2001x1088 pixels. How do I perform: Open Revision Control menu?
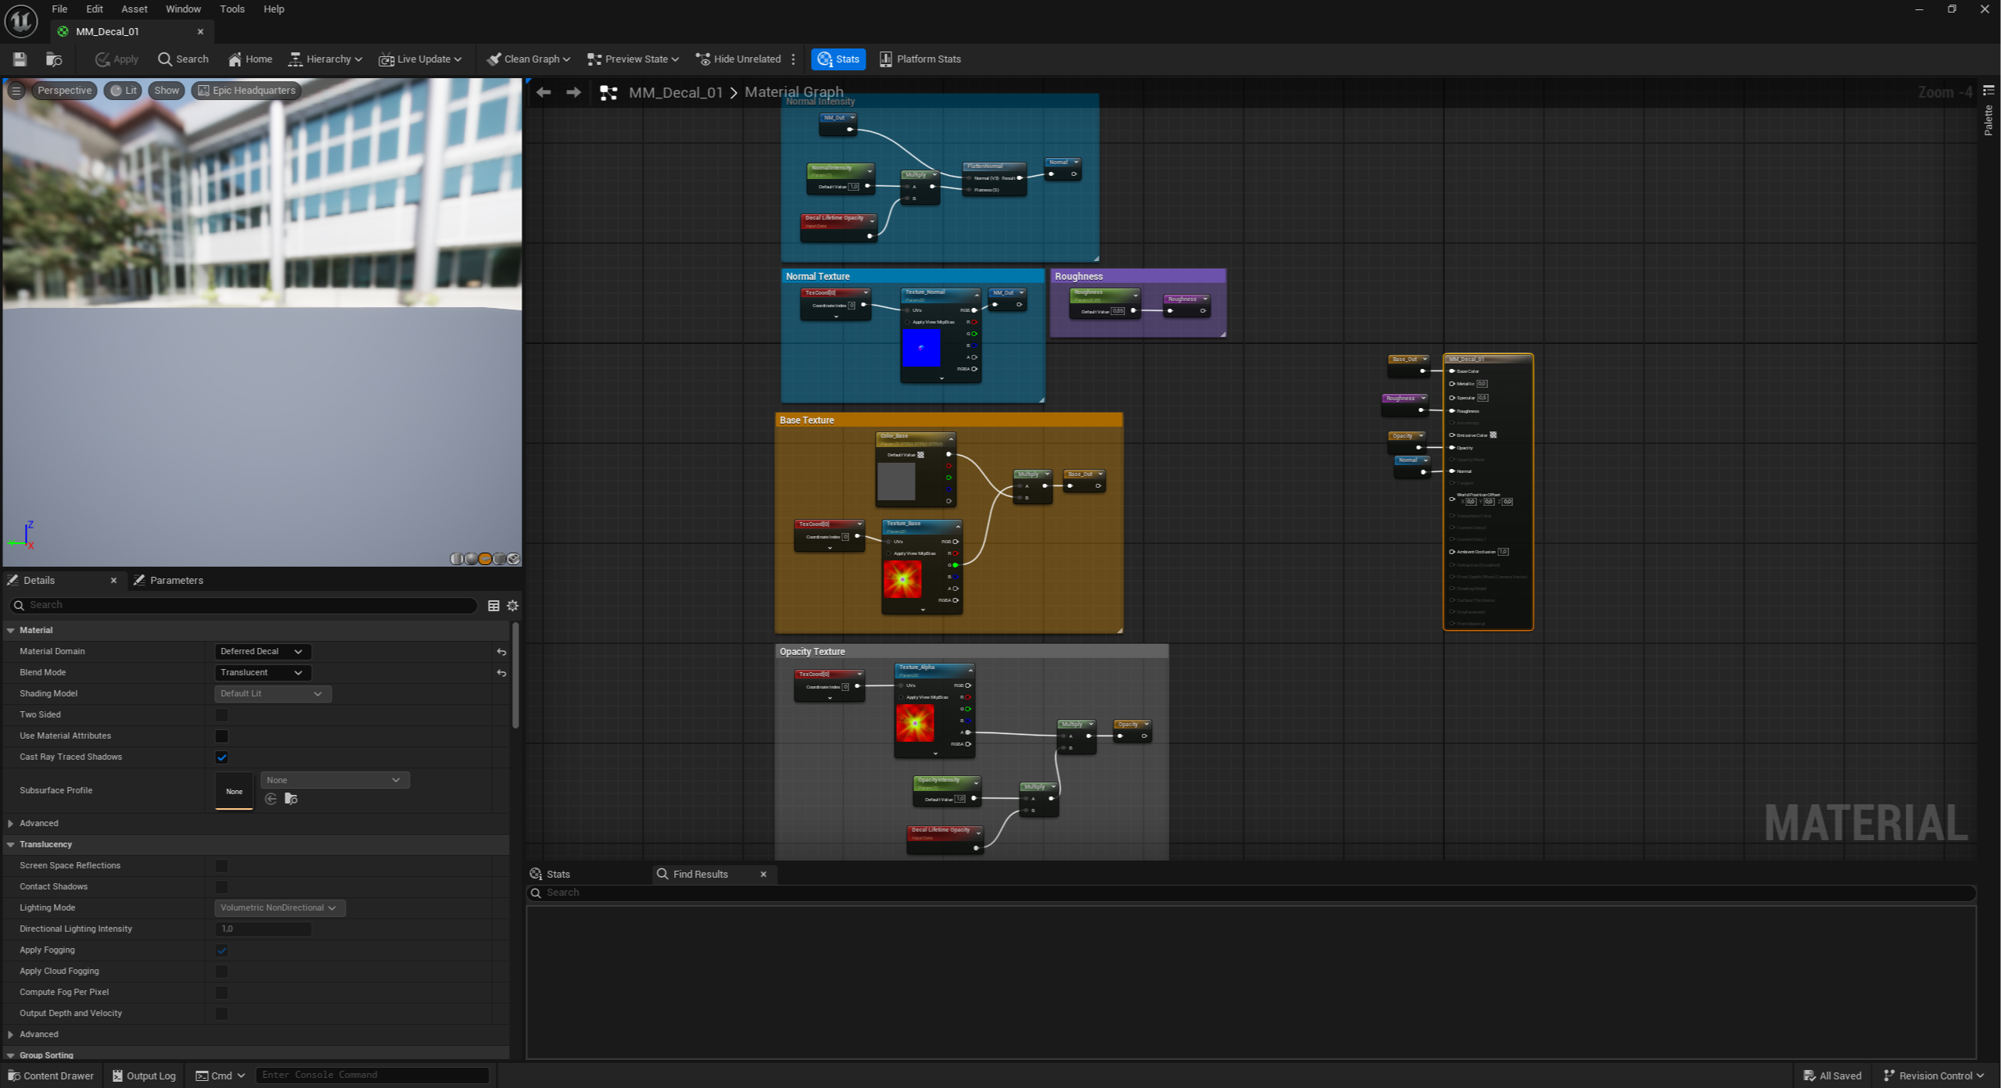(x=1933, y=1076)
